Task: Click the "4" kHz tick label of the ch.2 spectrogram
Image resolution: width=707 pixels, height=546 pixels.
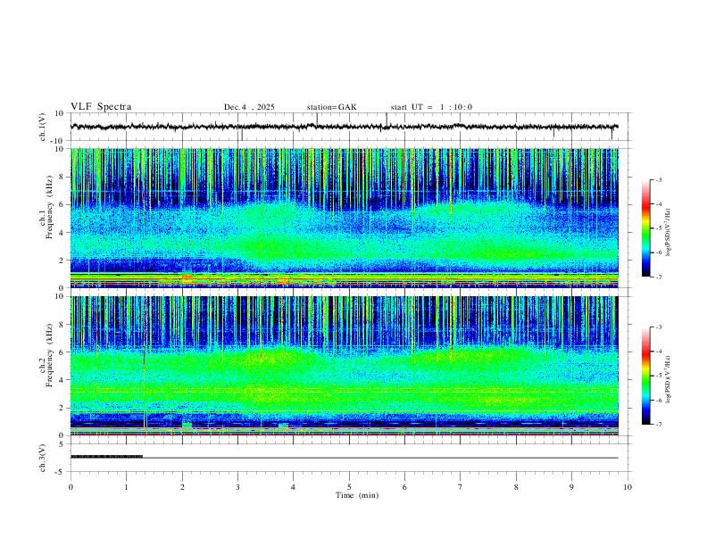Action: 62,380
